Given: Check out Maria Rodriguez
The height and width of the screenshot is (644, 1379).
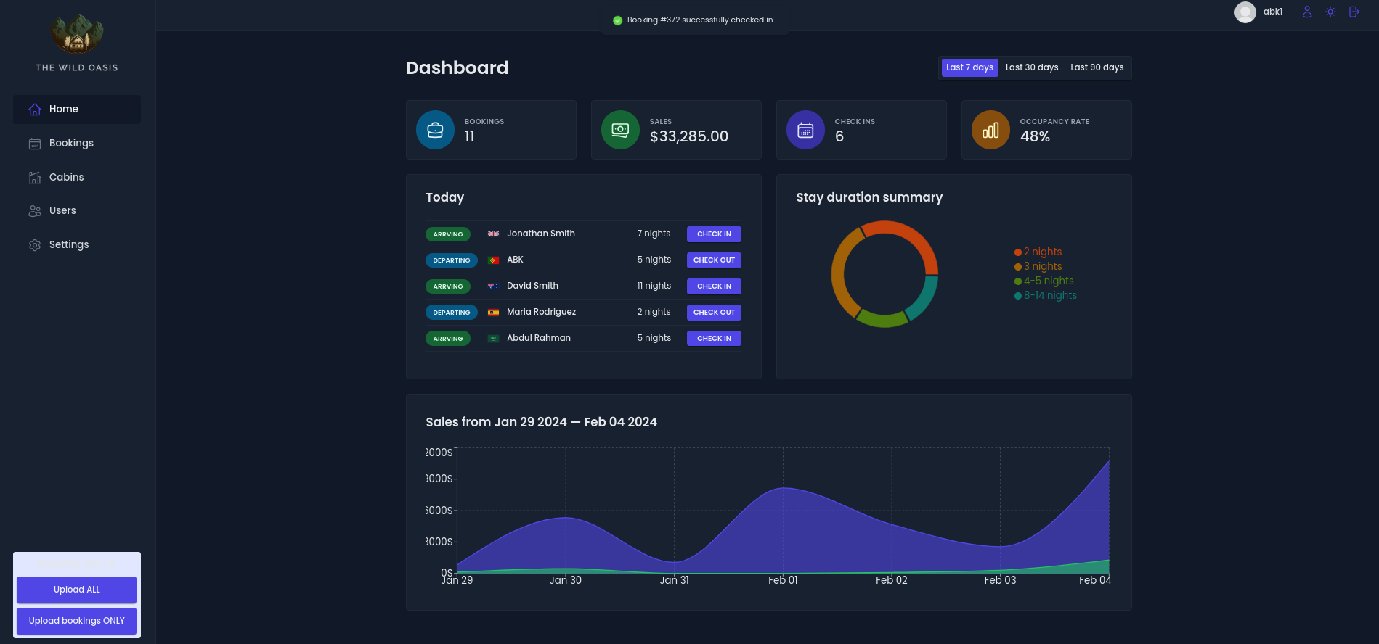Looking at the screenshot, I should point(714,313).
